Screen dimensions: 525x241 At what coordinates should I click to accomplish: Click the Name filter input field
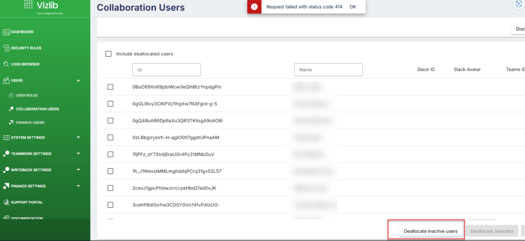(x=328, y=70)
